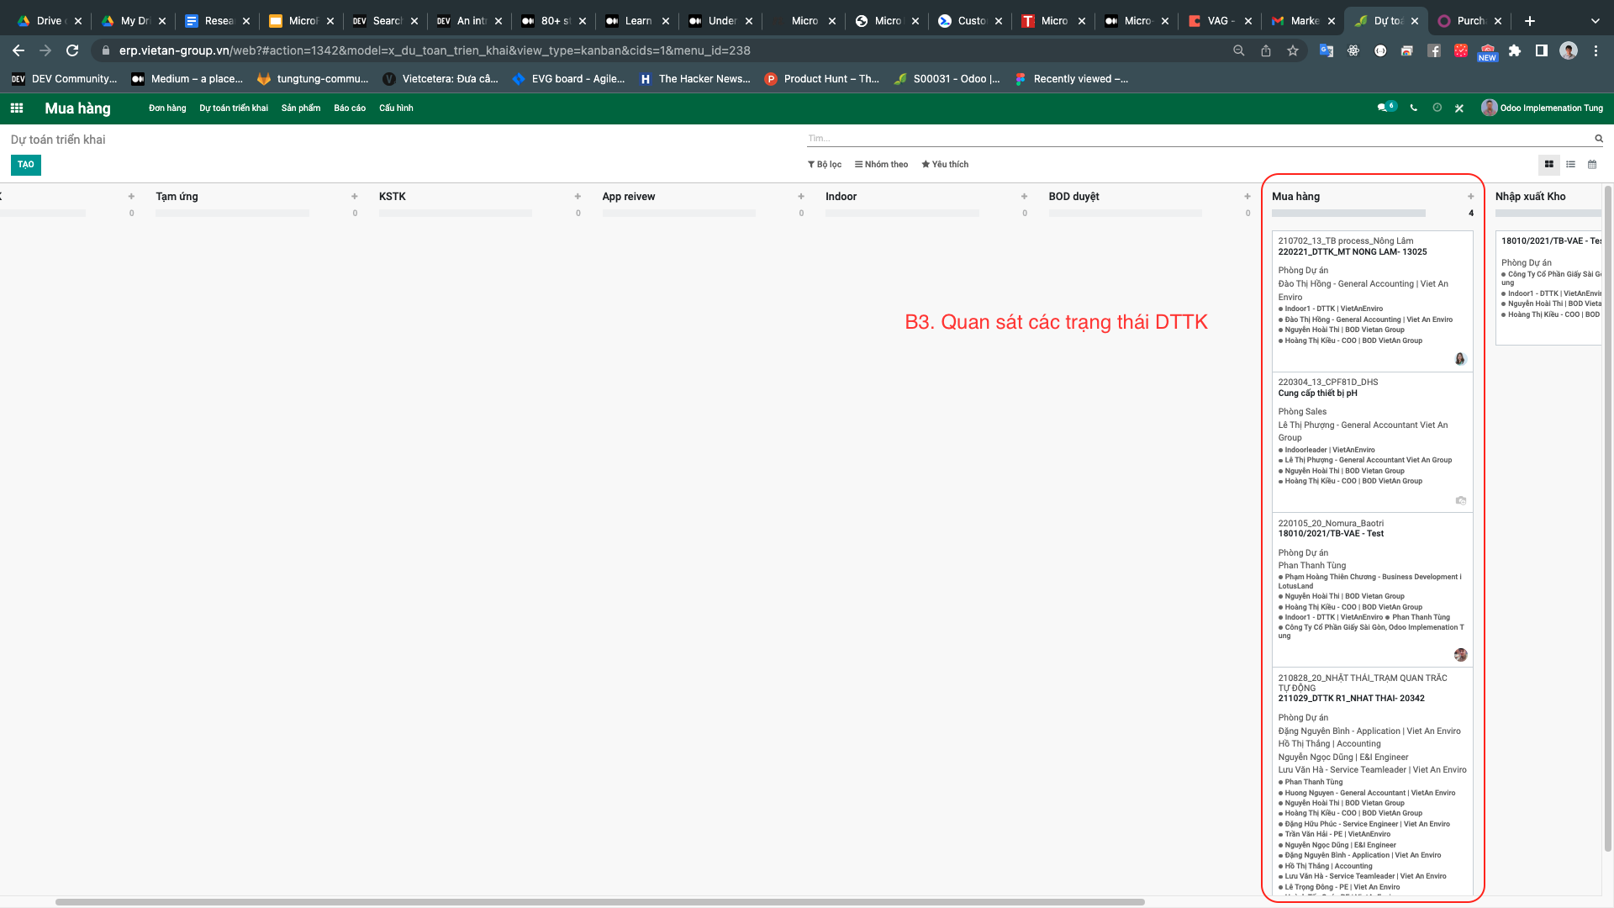Click the search magnifier in the Tìm field
1614x908 pixels.
1598,139
